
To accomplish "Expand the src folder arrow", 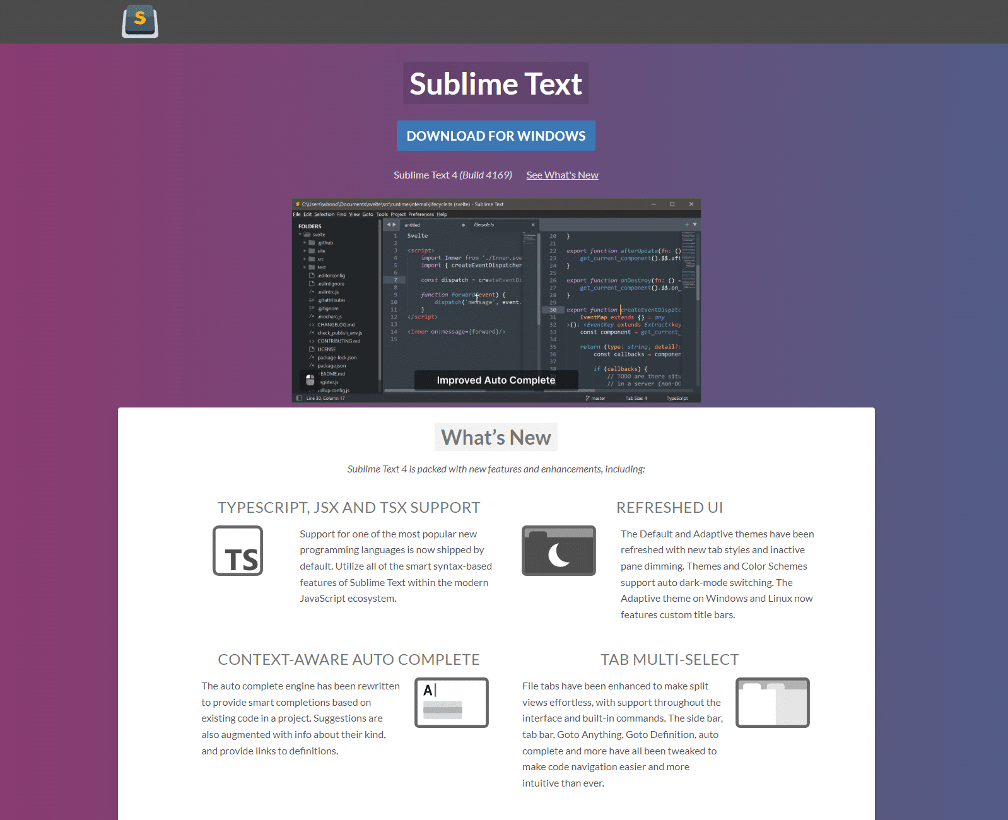I will (x=305, y=259).
